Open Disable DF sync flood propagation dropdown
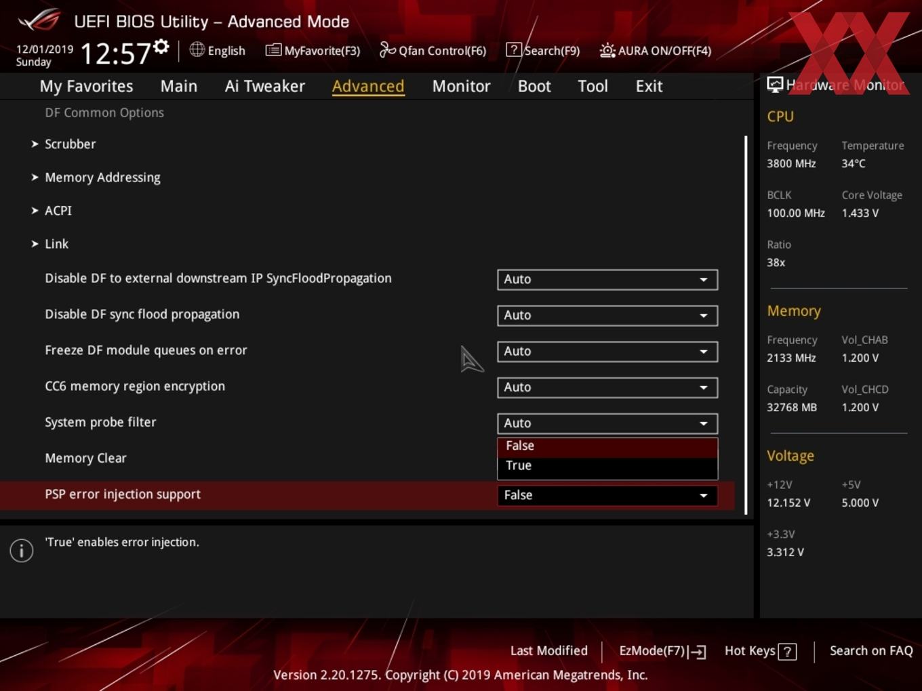Viewport: 922px width, 691px height. tap(607, 315)
